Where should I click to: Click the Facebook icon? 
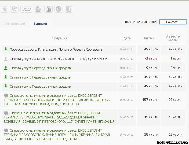(x=69, y=9)
